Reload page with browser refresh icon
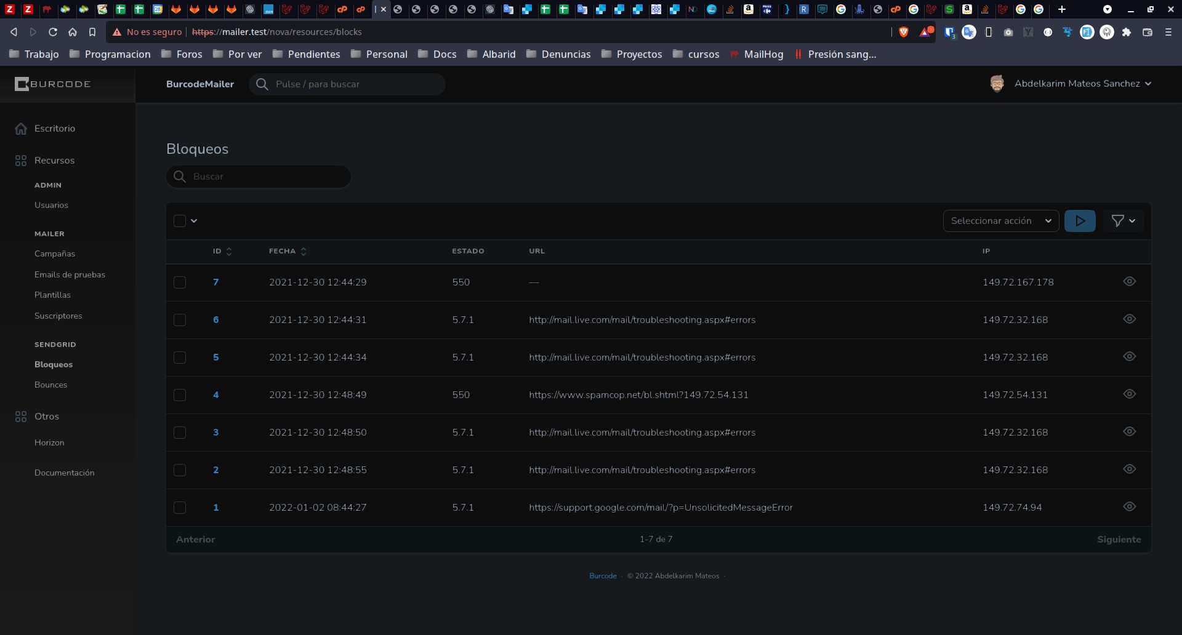Viewport: 1182px width, 635px height. pos(53,32)
